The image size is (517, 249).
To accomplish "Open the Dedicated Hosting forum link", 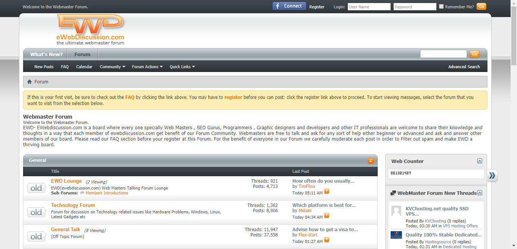I will (459, 247).
